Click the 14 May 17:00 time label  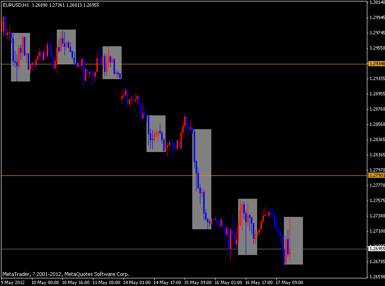(167, 282)
